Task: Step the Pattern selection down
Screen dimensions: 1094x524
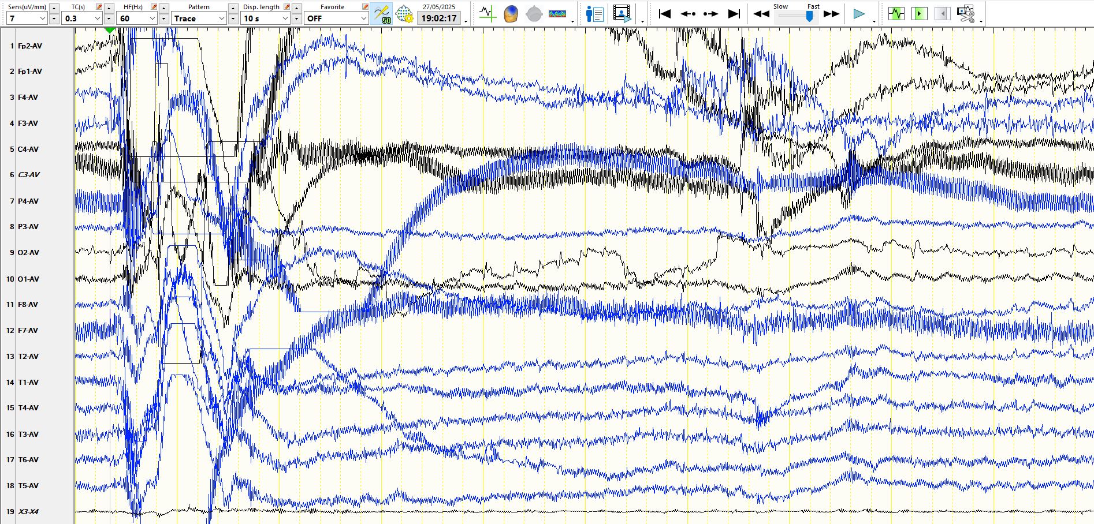Action: pos(233,19)
